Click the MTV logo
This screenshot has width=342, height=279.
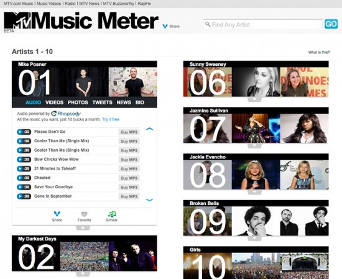point(17,21)
